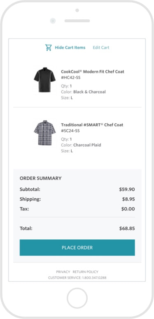Click the PLACE ORDER button
Image resolution: width=154 pixels, height=319 pixels.
(77, 248)
